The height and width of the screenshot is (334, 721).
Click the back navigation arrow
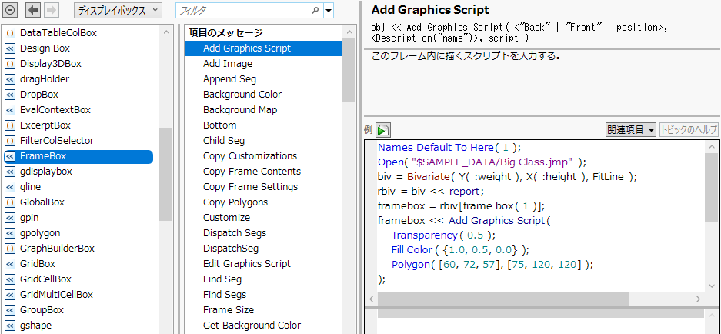click(x=33, y=11)
